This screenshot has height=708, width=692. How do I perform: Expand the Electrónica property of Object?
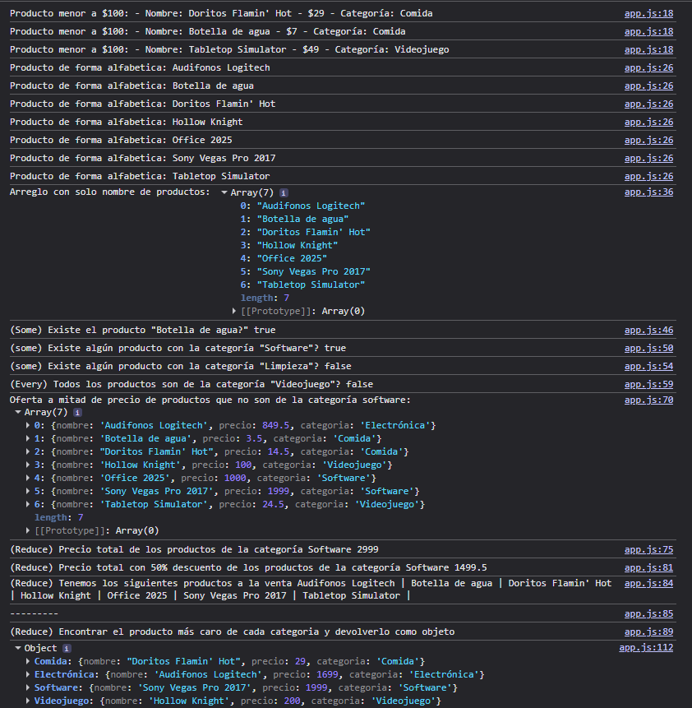(28, 674)
